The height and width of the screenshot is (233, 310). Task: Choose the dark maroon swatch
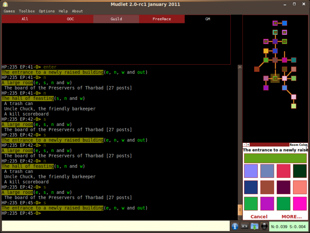click(x=284, y=187)
